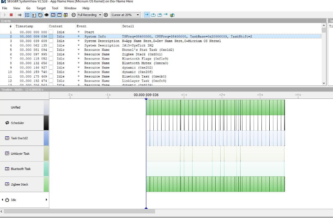Click the Task 0xe1d2 blue color strip
This screenshot has width=333, height=218.
click(x=46, y=138)
